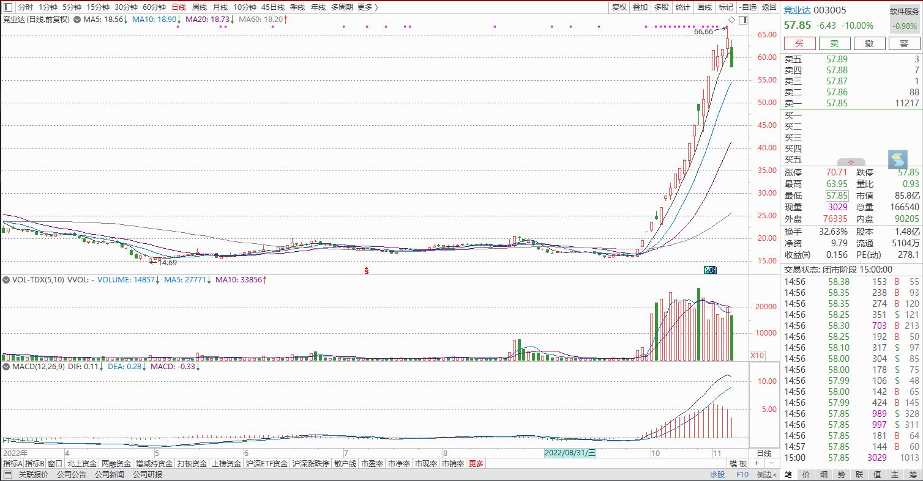The image size is (923, 481).
Task: Expand the VOL-TDX indicator dropdown
Action: pos(6,280)
